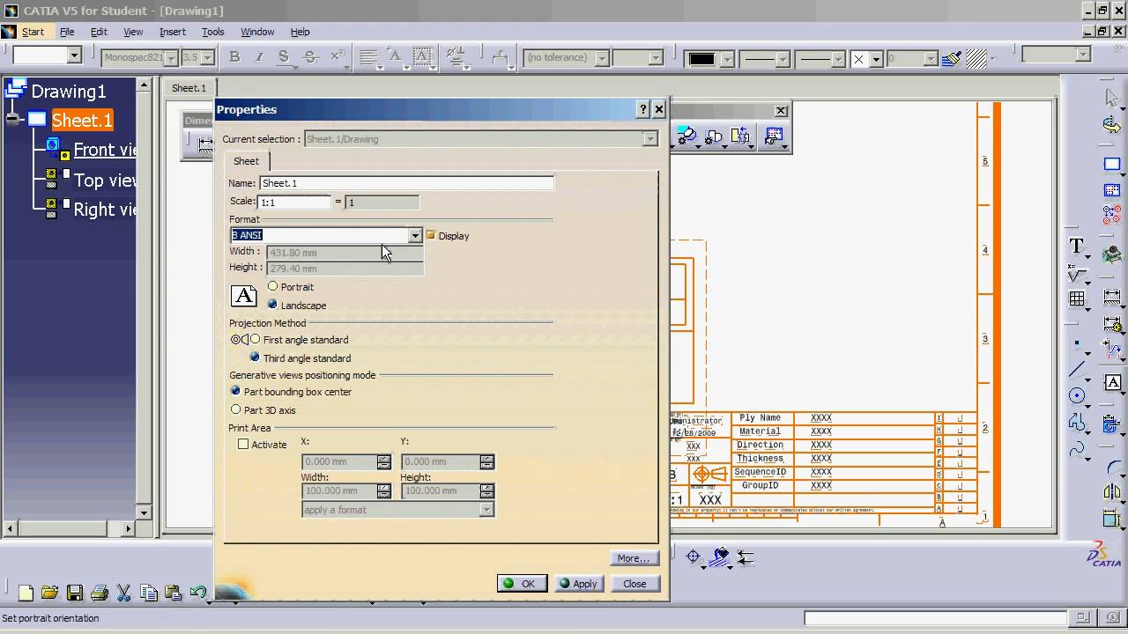
Task: Click the More... button
Action: coord(634,558)
